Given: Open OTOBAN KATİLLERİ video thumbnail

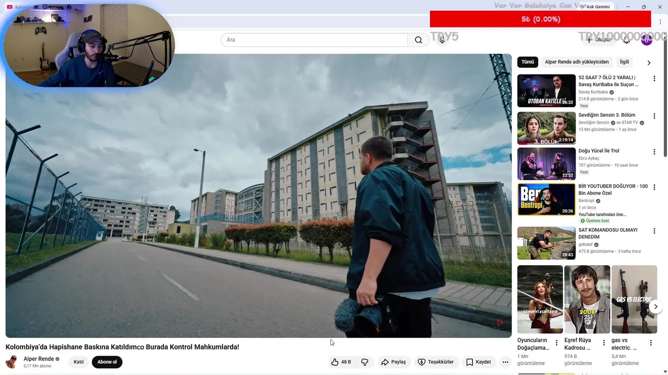Looking at the screenshot, I should (x=546, y=91).
